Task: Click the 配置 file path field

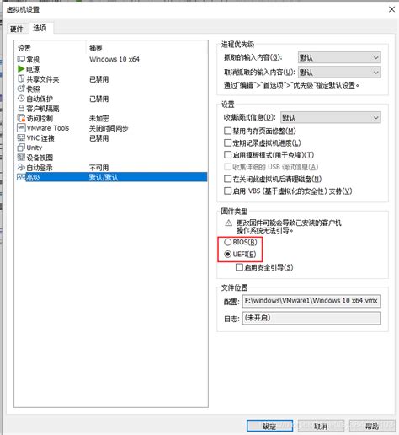Action: tap(311, 301)
